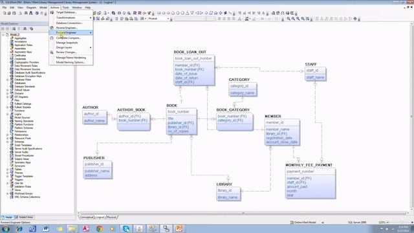Expand the Workload Groups tree node
The height and width of the screenshot is (233, 414).
(8, 194)
